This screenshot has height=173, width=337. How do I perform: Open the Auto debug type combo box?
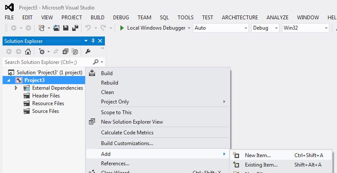(x=221, y=28)
